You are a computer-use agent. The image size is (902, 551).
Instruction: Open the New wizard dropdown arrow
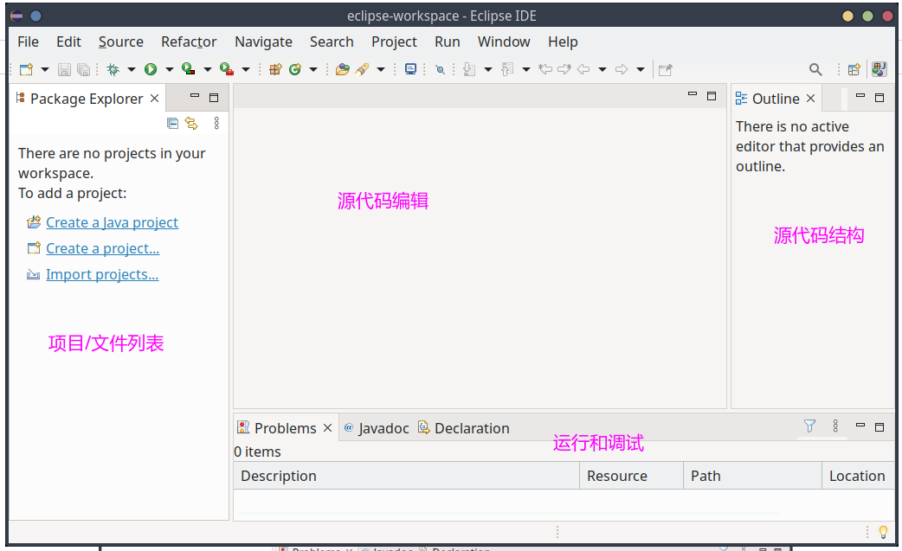(45, 69)
